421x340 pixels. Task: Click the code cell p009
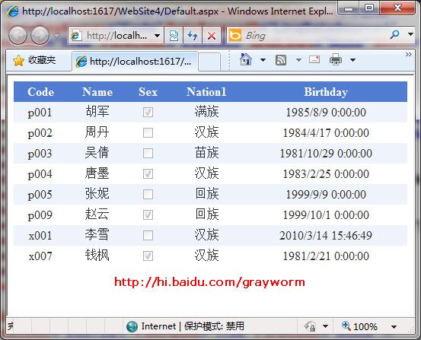tap(40, 215)
